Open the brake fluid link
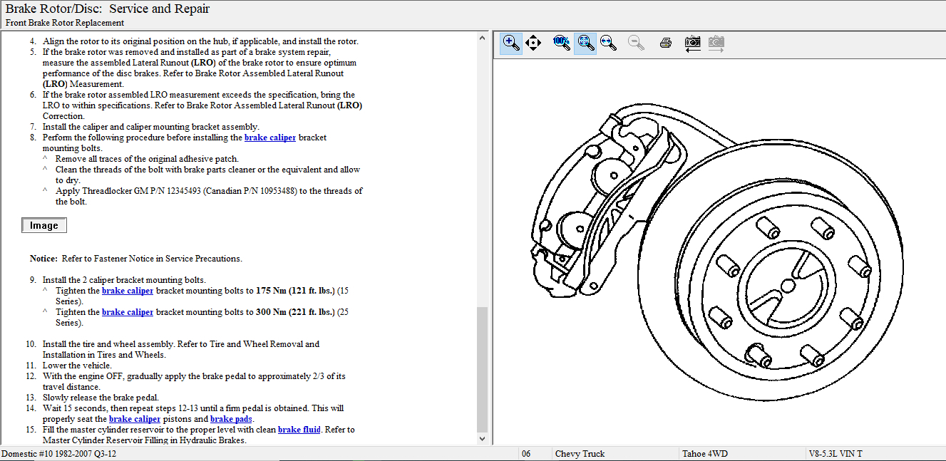The height and width of the screenshot is (461, 946). pyautogui.click(x=299, y=430)
